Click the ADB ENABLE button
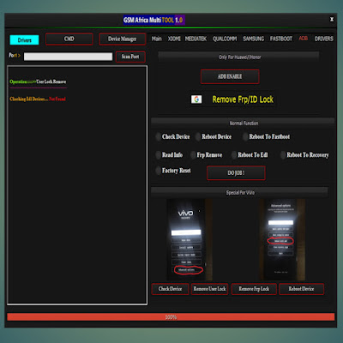343x343 pixels. click(230, 76)
